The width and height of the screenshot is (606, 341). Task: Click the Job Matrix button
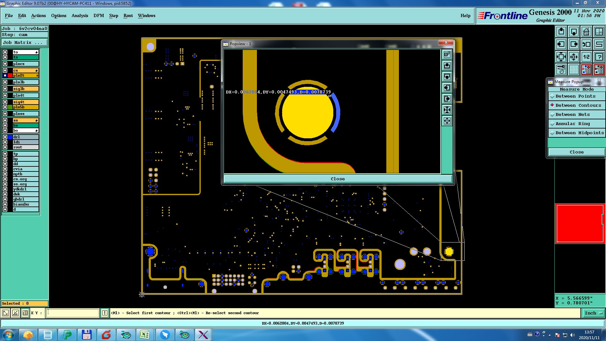point(25,42)
